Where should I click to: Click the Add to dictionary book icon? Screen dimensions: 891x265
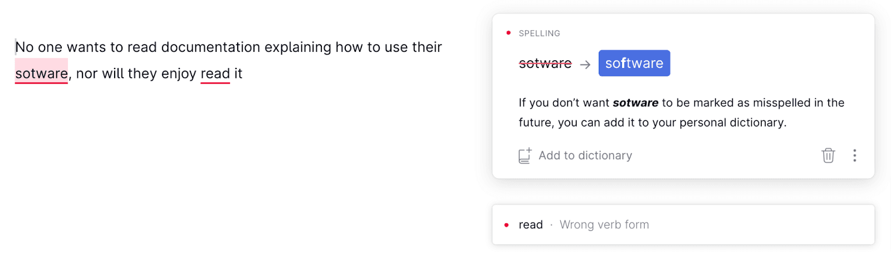tap(525, 156)
